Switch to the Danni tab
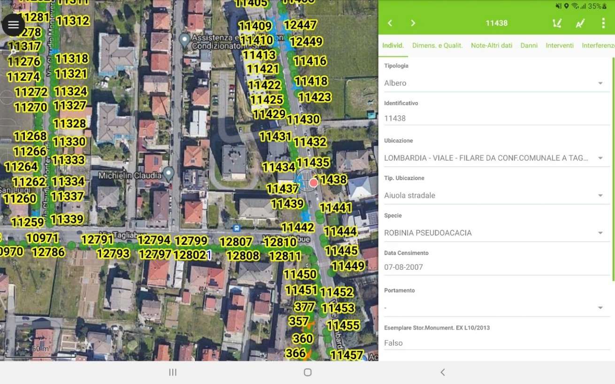This screenshot has width=615, height=384. click(x=529, y=45)
